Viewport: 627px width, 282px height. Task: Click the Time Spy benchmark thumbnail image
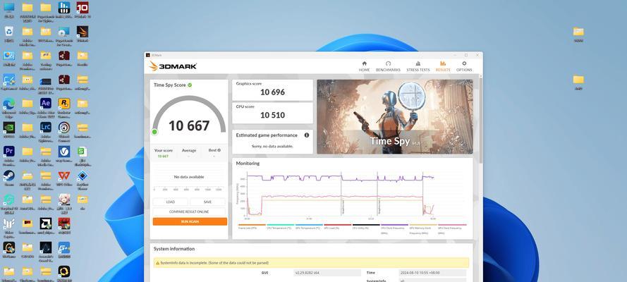tap(395, 116)
